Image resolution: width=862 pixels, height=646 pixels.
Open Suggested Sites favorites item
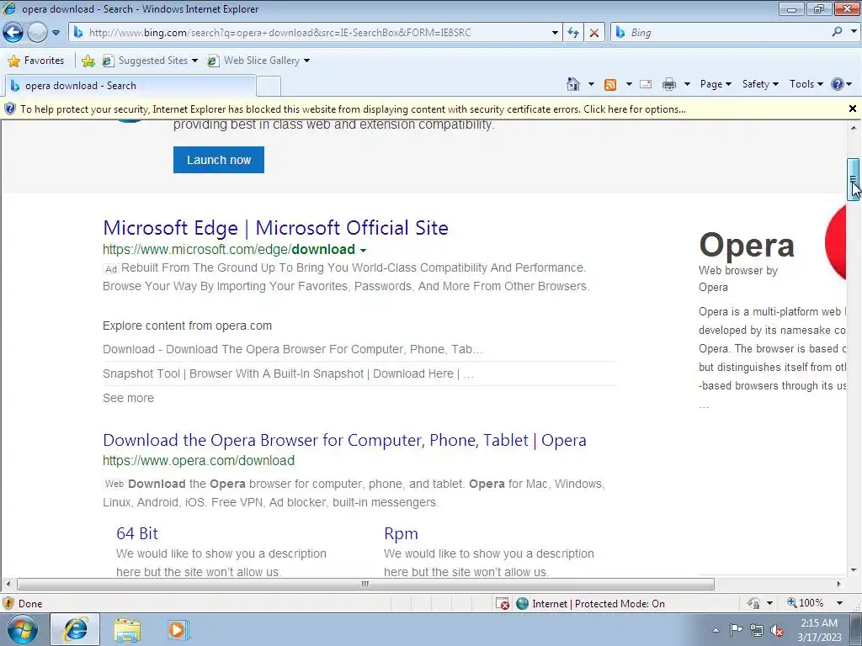[x=150, y=61]
